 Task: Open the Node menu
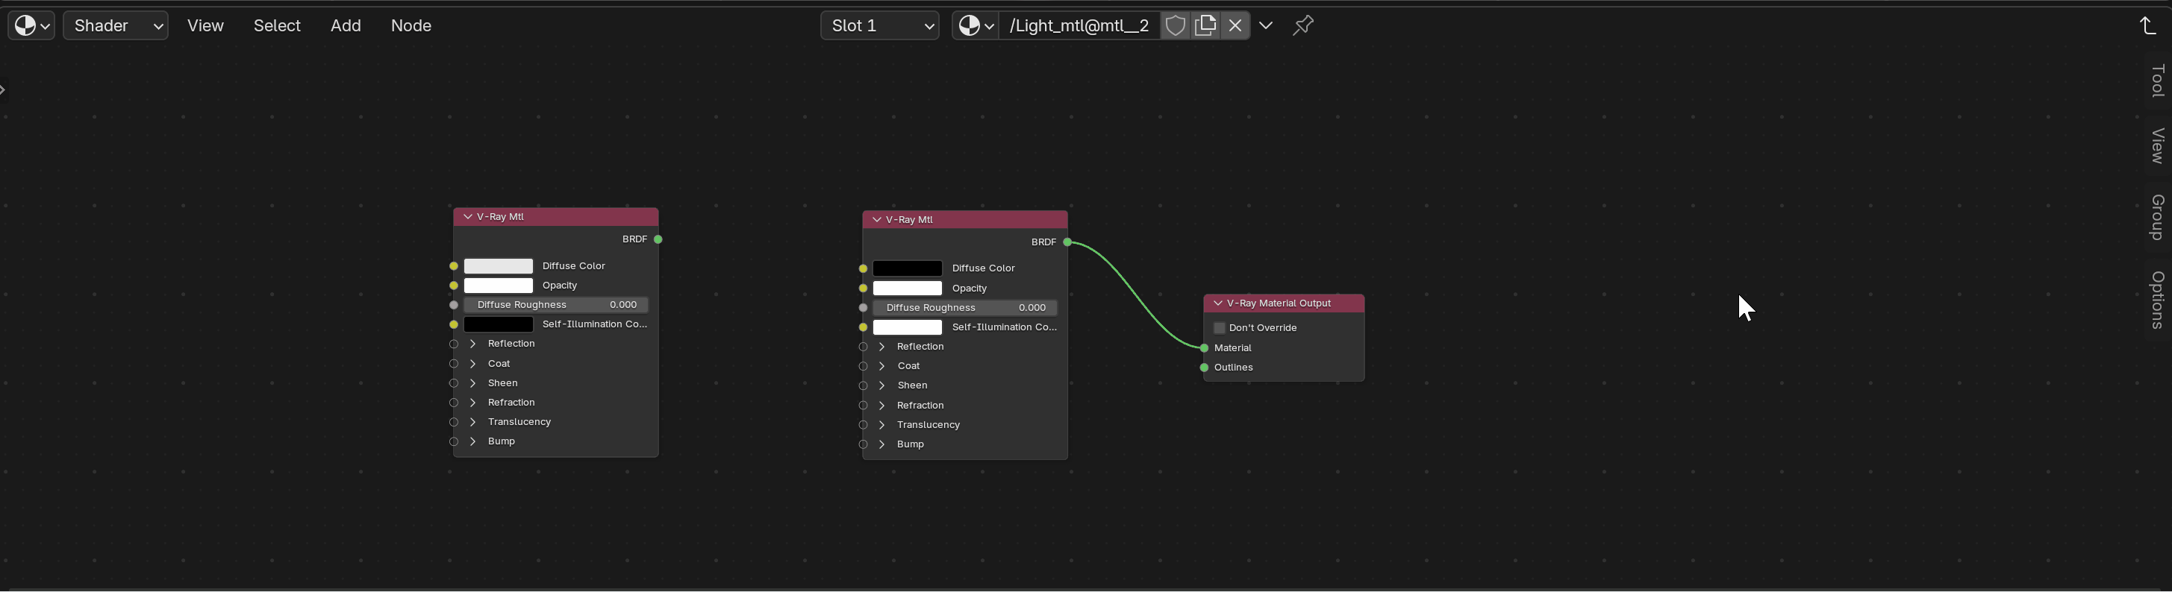click(x=411, y=25)
